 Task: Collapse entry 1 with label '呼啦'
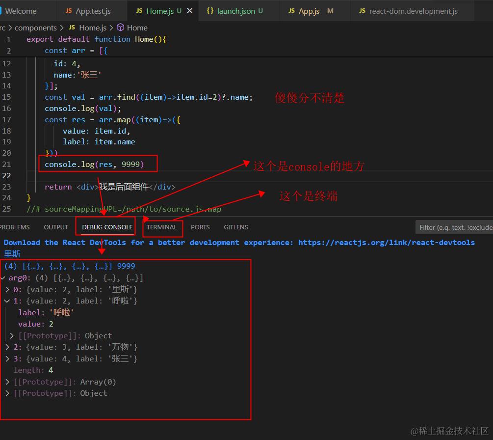7,301
